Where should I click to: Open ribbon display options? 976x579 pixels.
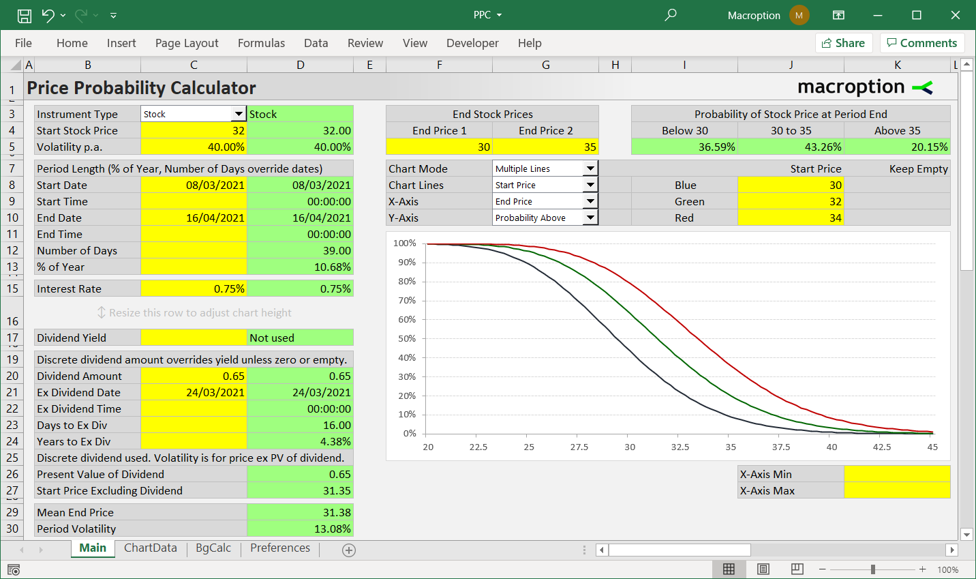[x=838, y=14]
